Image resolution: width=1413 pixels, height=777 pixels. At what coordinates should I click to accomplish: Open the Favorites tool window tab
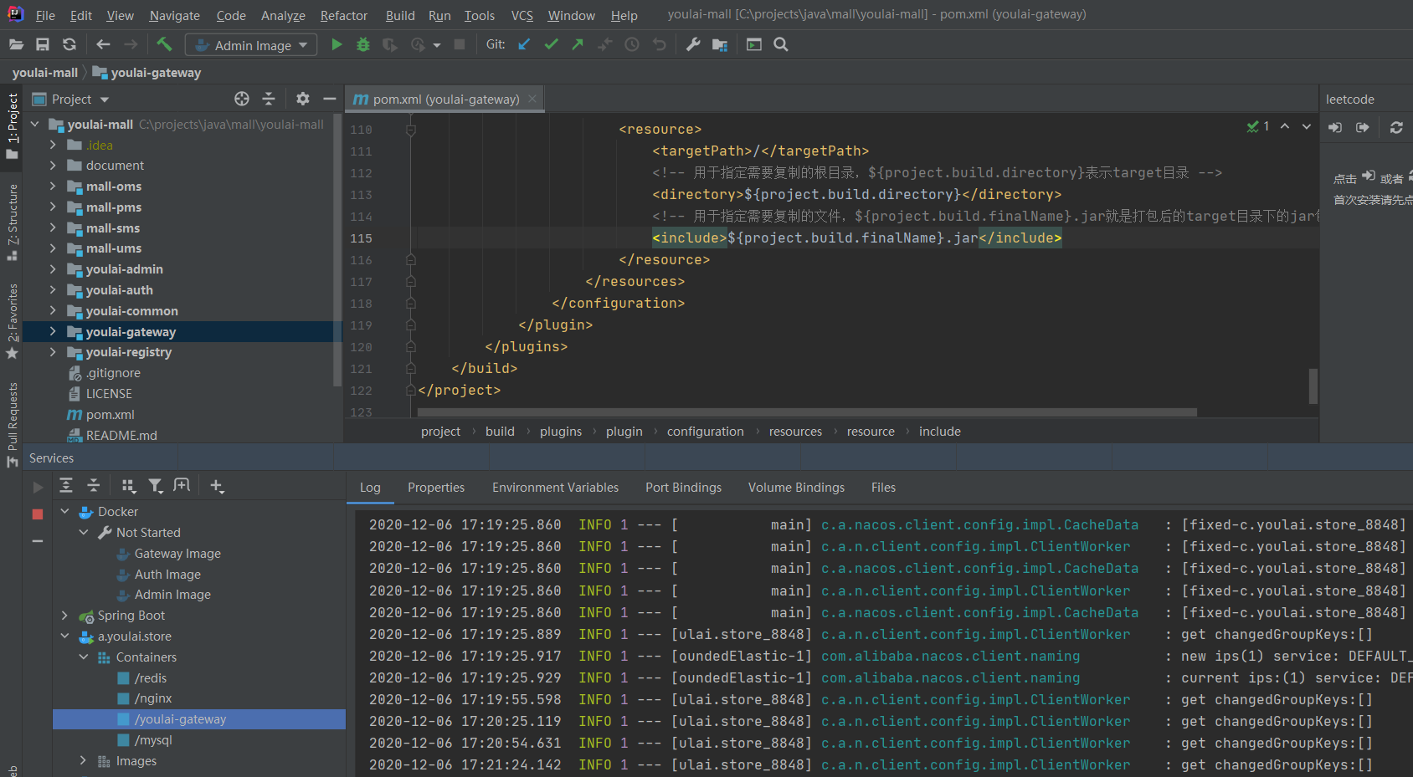pyautogui.click(x=13, y=322)
